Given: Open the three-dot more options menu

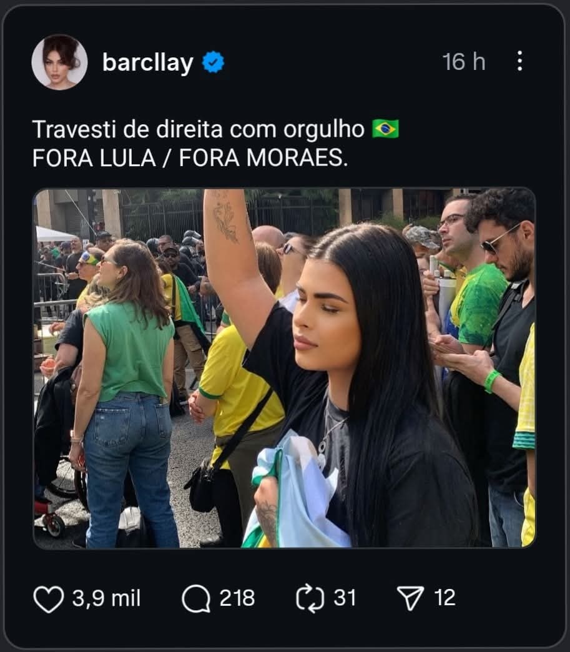Looking at the screenshot, I should (519, 61).
